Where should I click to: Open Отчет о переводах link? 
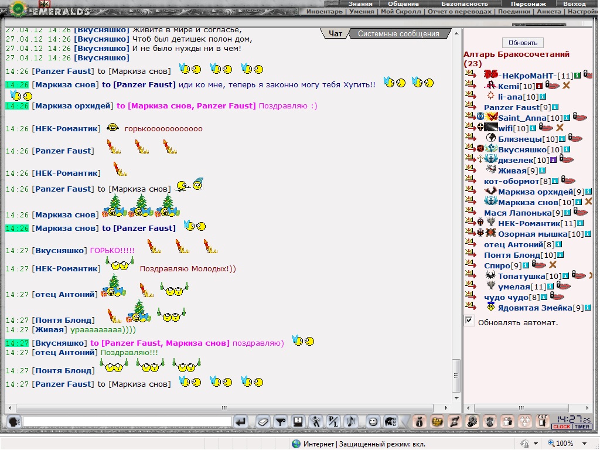(459, 12)
